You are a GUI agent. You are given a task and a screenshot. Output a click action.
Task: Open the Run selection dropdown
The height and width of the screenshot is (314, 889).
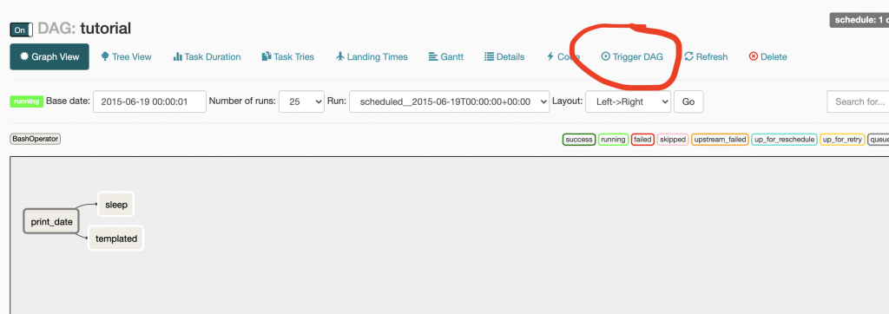point(450,101)
